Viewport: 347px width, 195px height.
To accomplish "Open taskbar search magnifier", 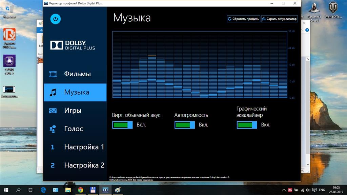I will (x=18, y=190).
